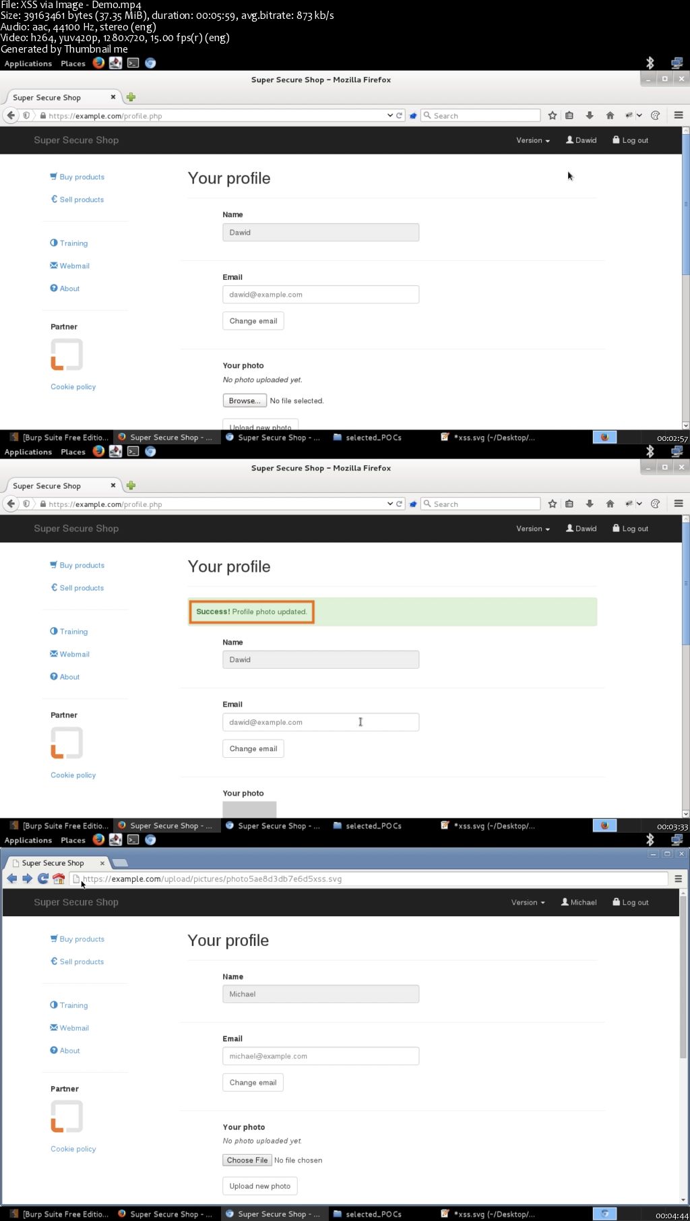Click Cookie policy link in 00:02:57 frame

coord(73,387)
